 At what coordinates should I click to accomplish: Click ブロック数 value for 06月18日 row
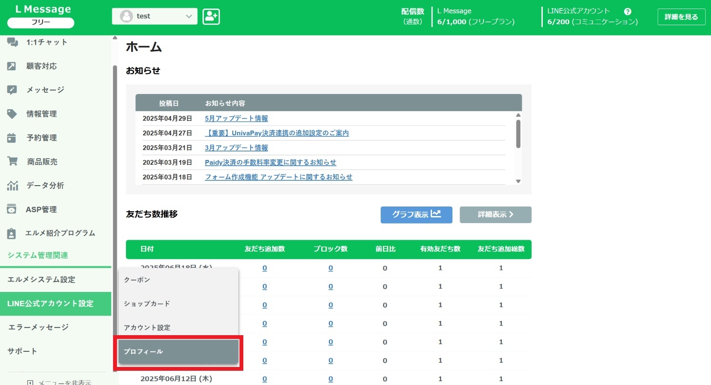[x=331, y=268]
